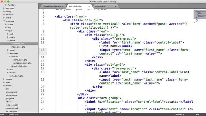Expand the errors folder arrow
This screenshot has width=206, height=116.
pyautogui.click(x=8, y=37)
